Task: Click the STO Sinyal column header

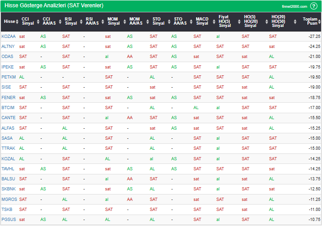Action: tap(158, 21)
